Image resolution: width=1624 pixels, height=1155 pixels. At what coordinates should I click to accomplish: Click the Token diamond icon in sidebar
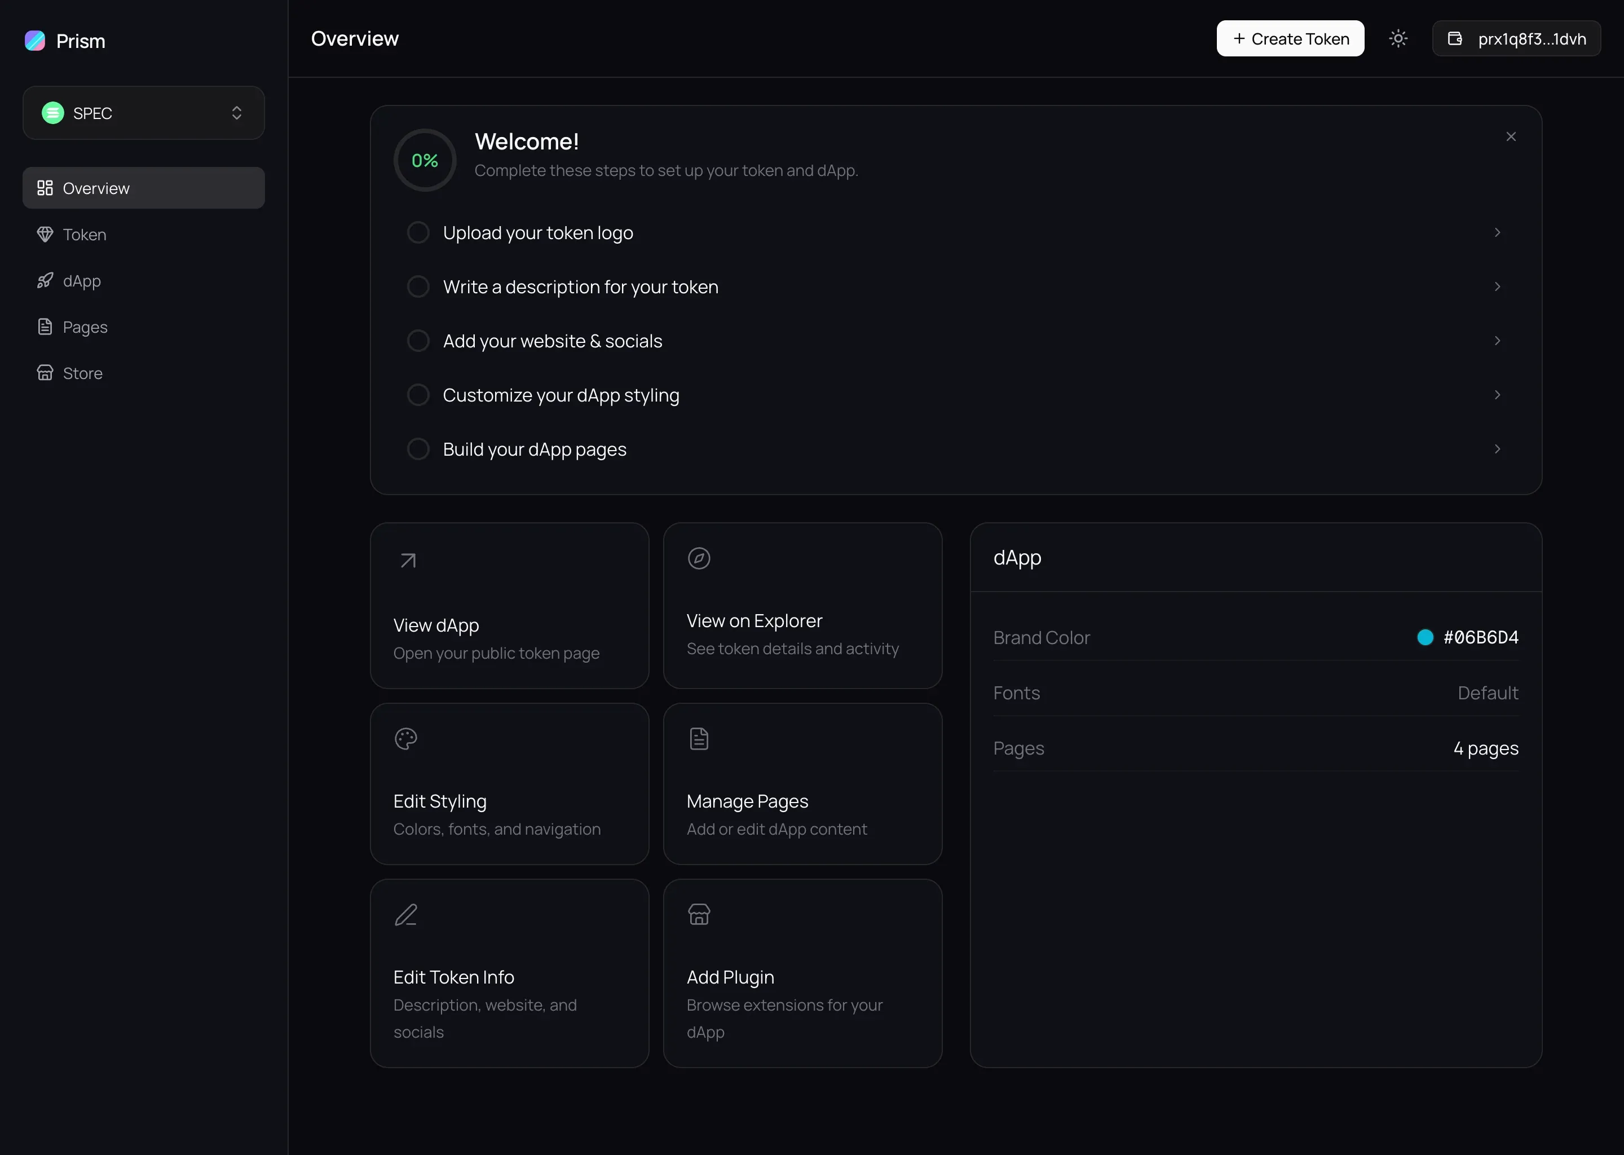click(x=45, y=234)
